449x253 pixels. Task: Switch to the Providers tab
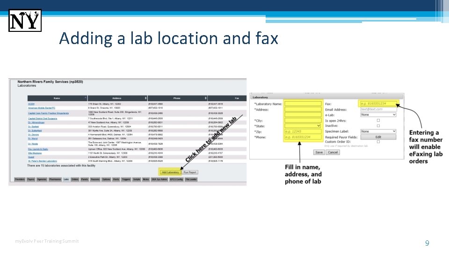(x=20, y=179)
